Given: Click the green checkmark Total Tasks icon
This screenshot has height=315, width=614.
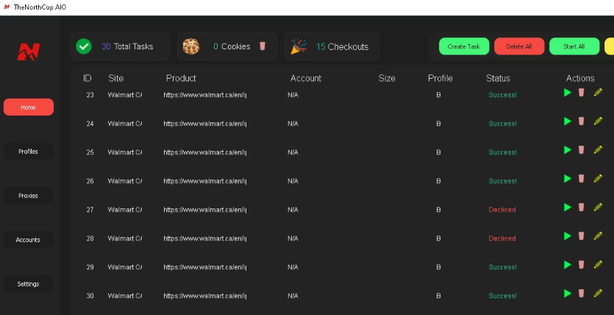Looking at the screenshot, I should [84, 46].
